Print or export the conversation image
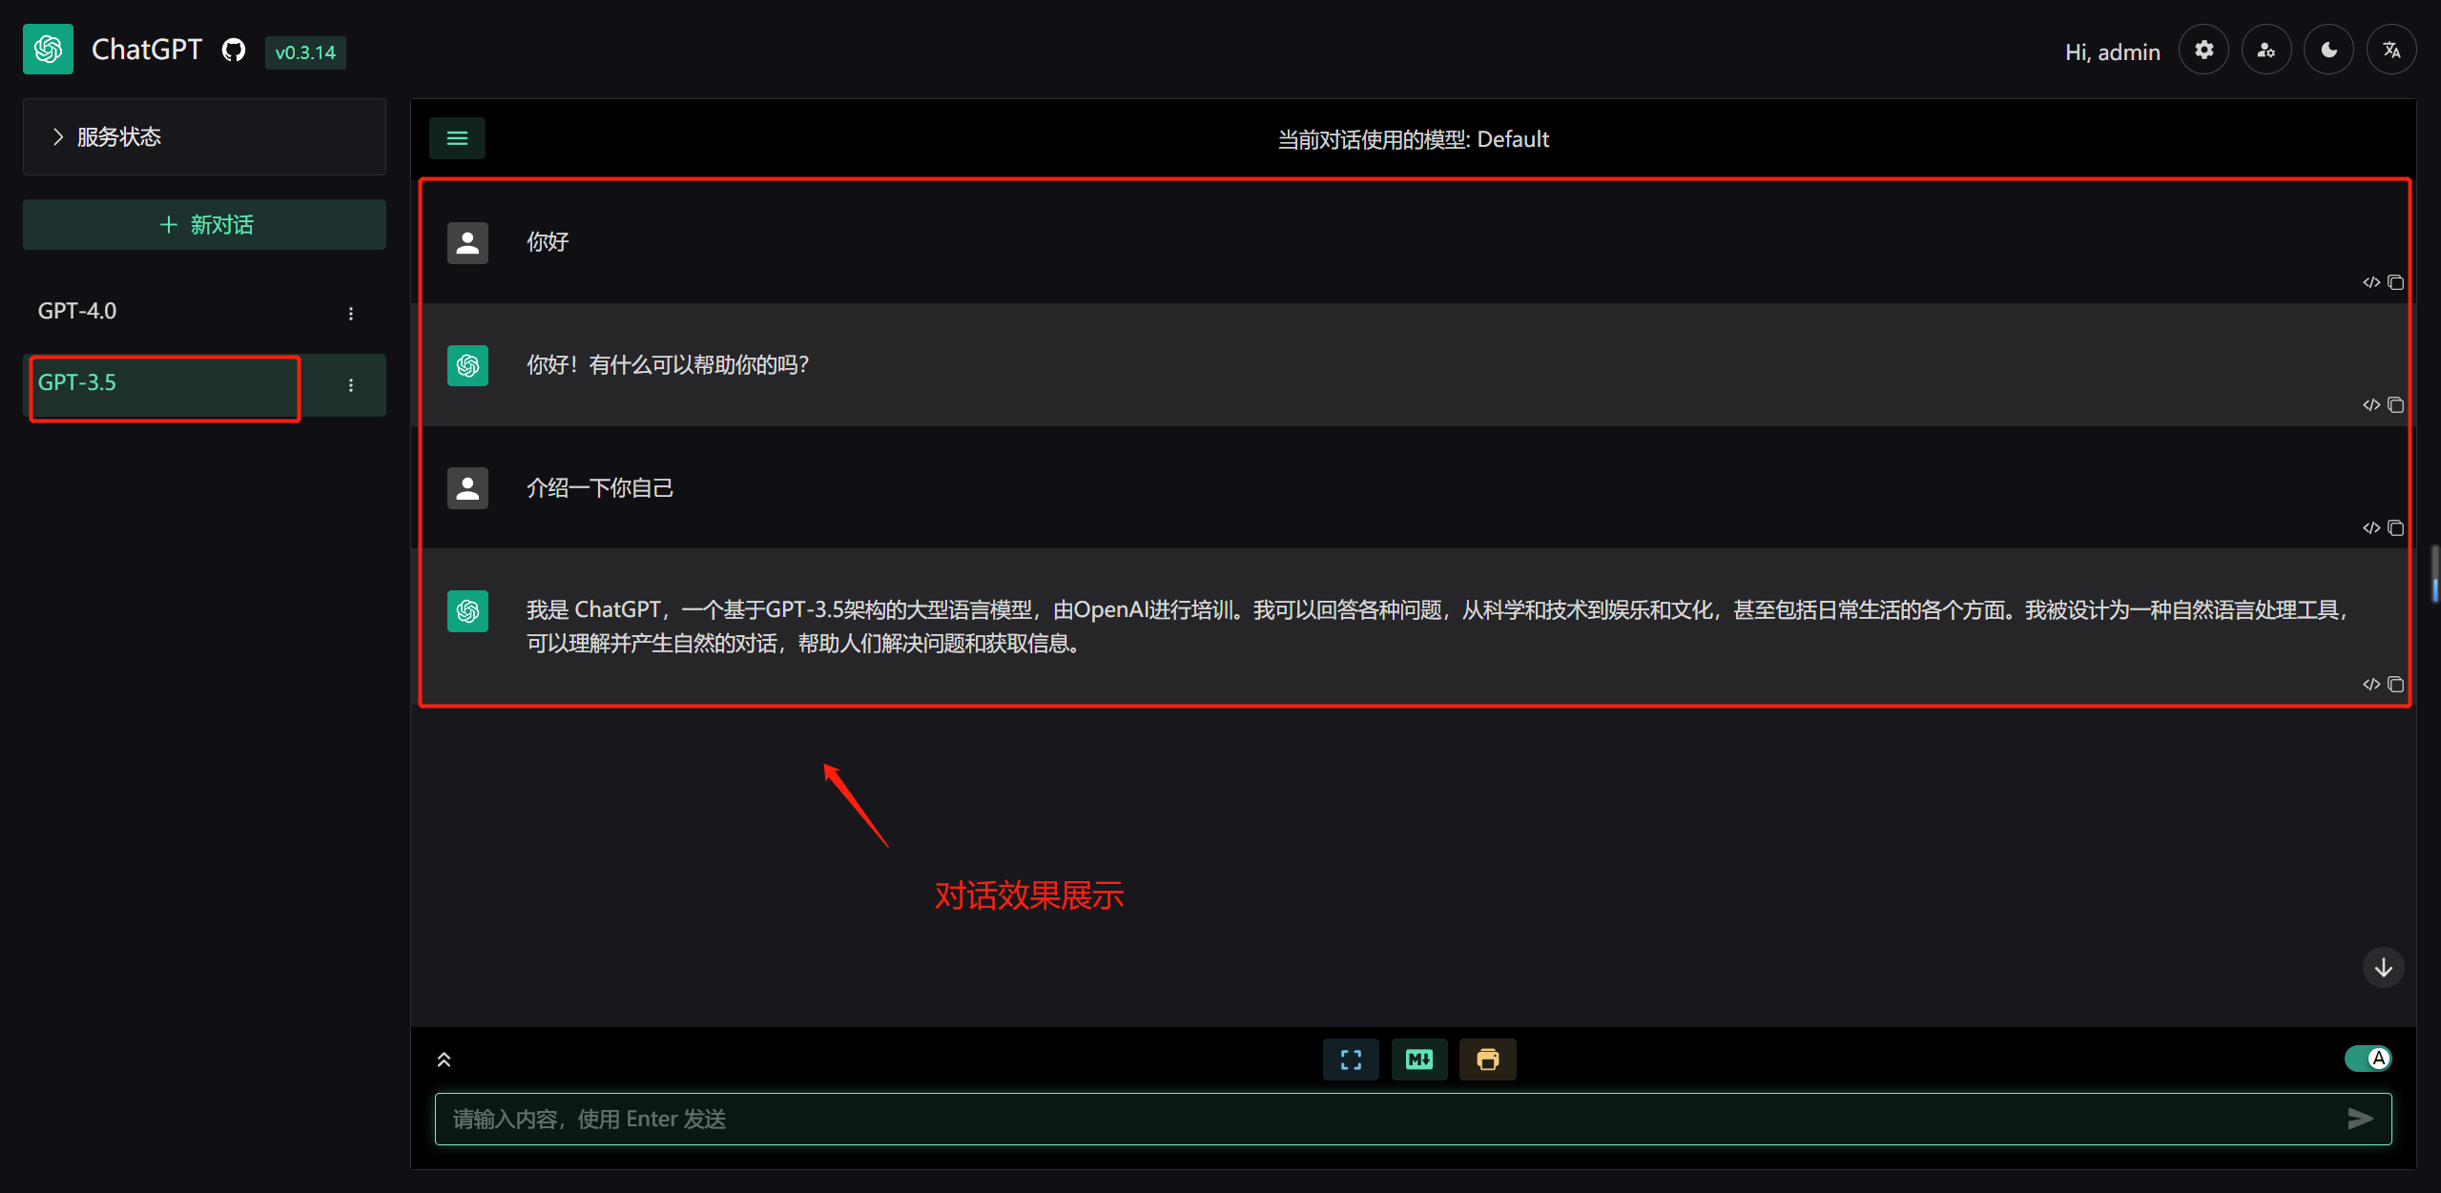This screenshot has height=1193, width=2441. pos(1487,1059)
